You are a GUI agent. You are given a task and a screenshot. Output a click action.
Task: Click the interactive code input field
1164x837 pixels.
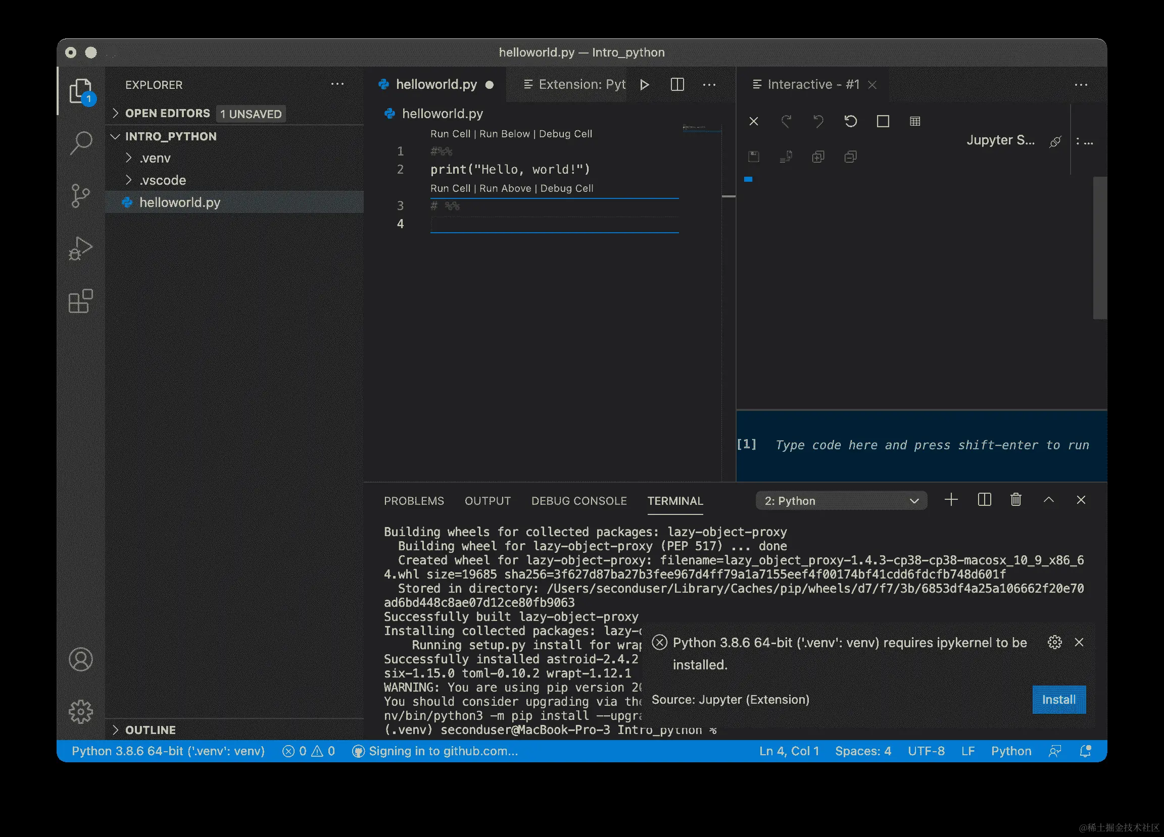pyautogui.click(x=931, y=445)
